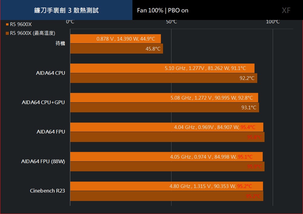Click the label "4.80 GHz, 1.315 V, 90.353 W, 95.2°C"
The height and width of the screenshot is (214, 303).
click(211, 186)
